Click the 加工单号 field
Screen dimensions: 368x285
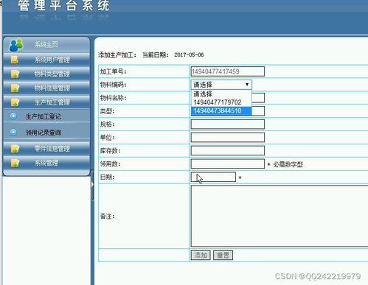(228, 71)
